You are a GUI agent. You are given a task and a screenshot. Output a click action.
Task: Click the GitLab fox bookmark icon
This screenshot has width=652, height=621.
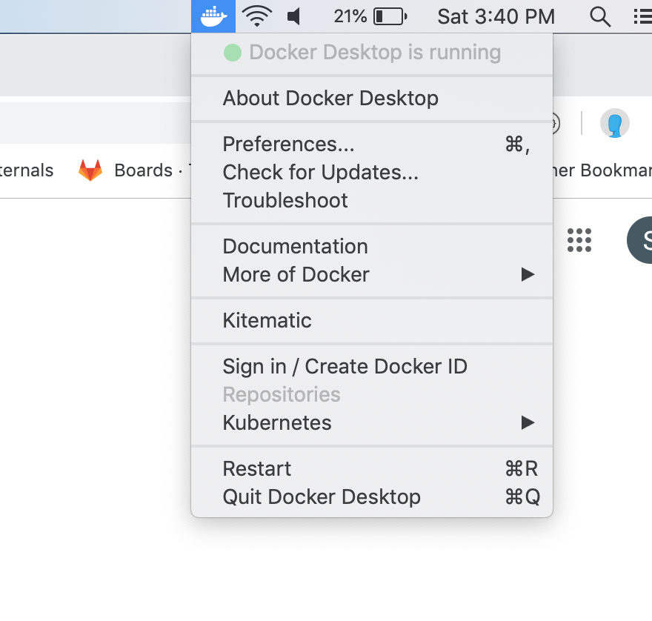click(x=90, y=170)
